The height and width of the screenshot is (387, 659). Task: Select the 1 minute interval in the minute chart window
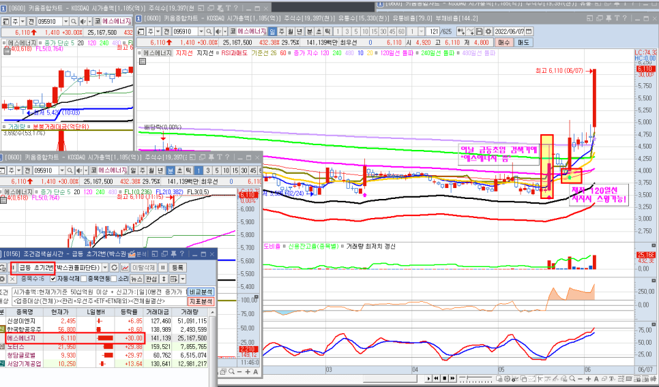tap(199, 170)
